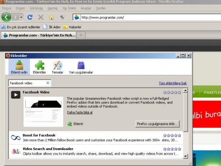Select the Eklenti edin section
The width and height of the screenshot is (221, 166).
point(19,67)
